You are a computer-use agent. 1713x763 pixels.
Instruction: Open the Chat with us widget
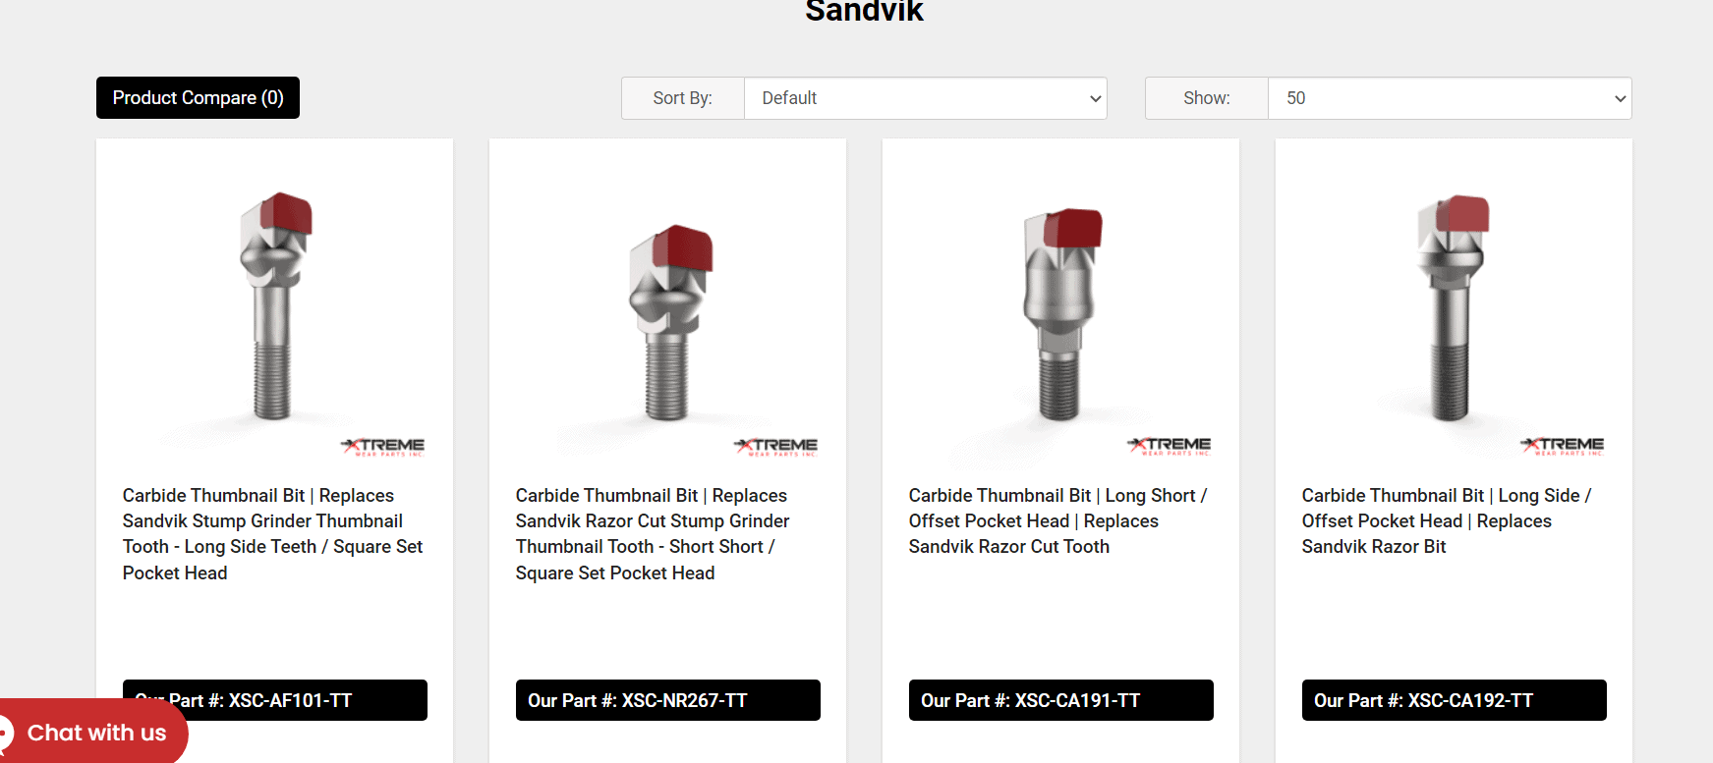click(x=91, y=732)
